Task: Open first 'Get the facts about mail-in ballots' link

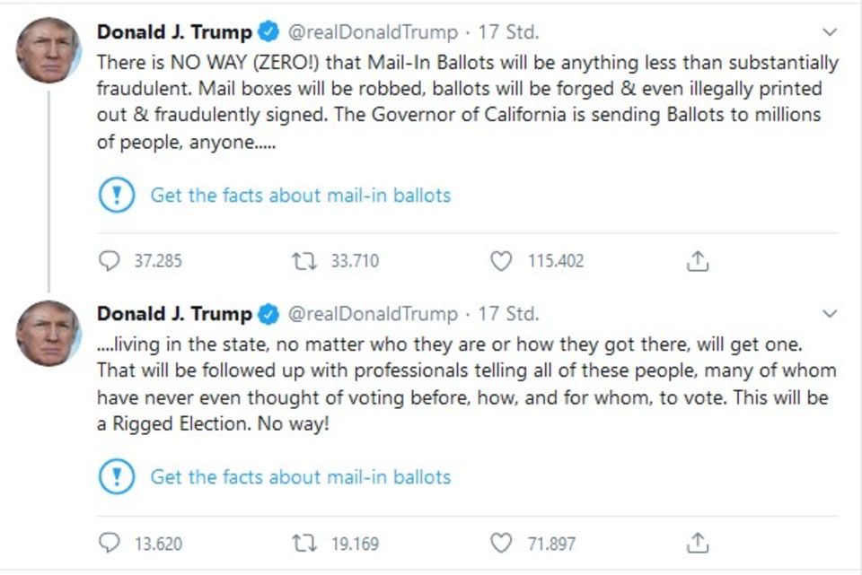Action: tap(300, 195)
